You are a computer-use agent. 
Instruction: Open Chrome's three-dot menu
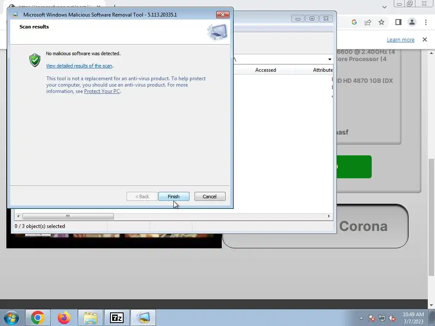click(426, 22)
